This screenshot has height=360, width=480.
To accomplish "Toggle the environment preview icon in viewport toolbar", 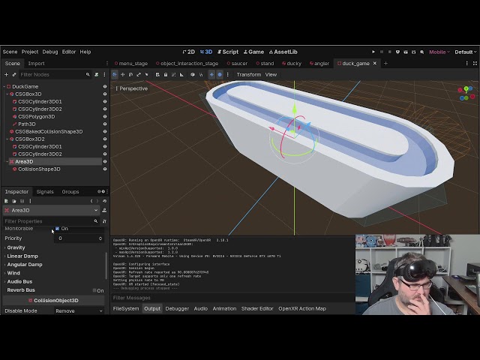I will pyautogui.click(x=220, y=74).
